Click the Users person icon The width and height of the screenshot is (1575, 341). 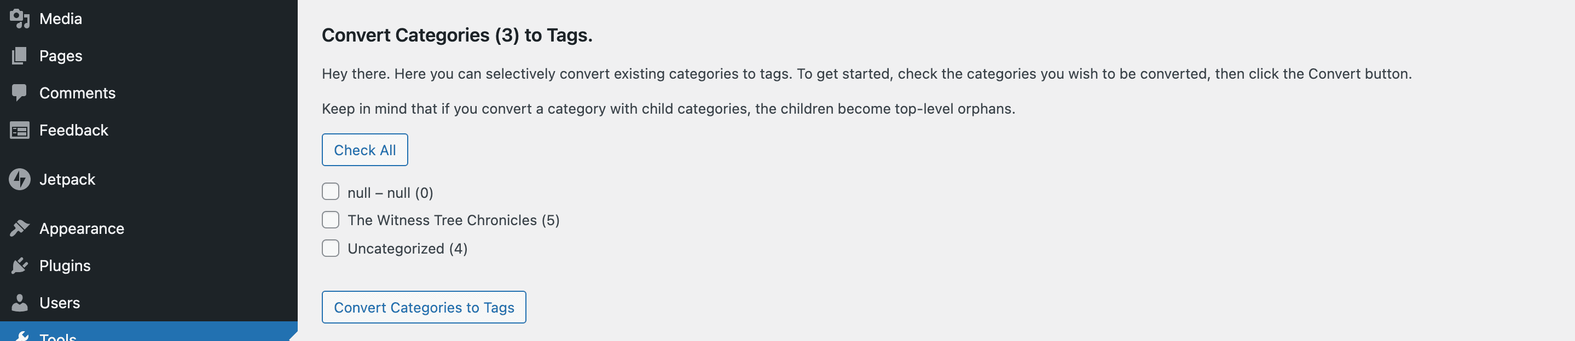coord(20,303)
